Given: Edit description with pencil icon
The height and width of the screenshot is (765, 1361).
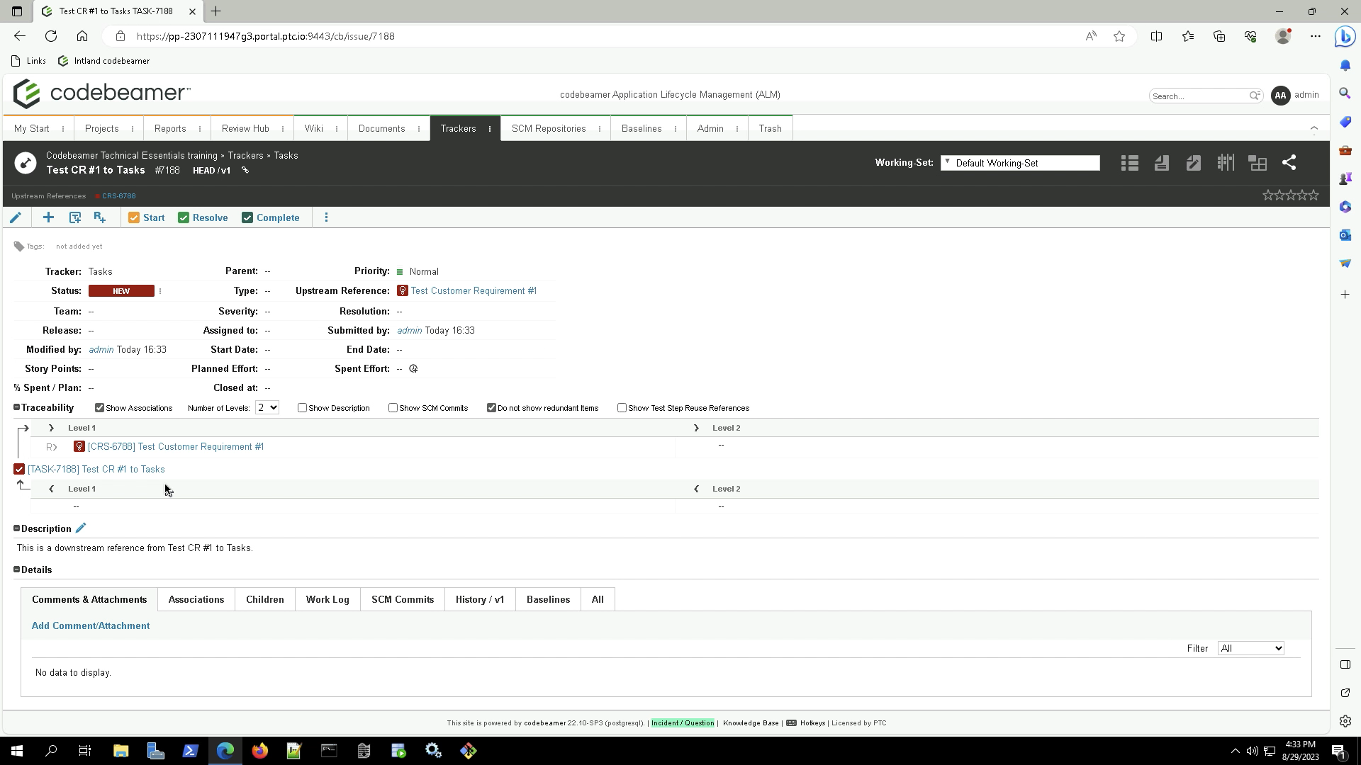Looking at the screenshot, I should point(81,528).
